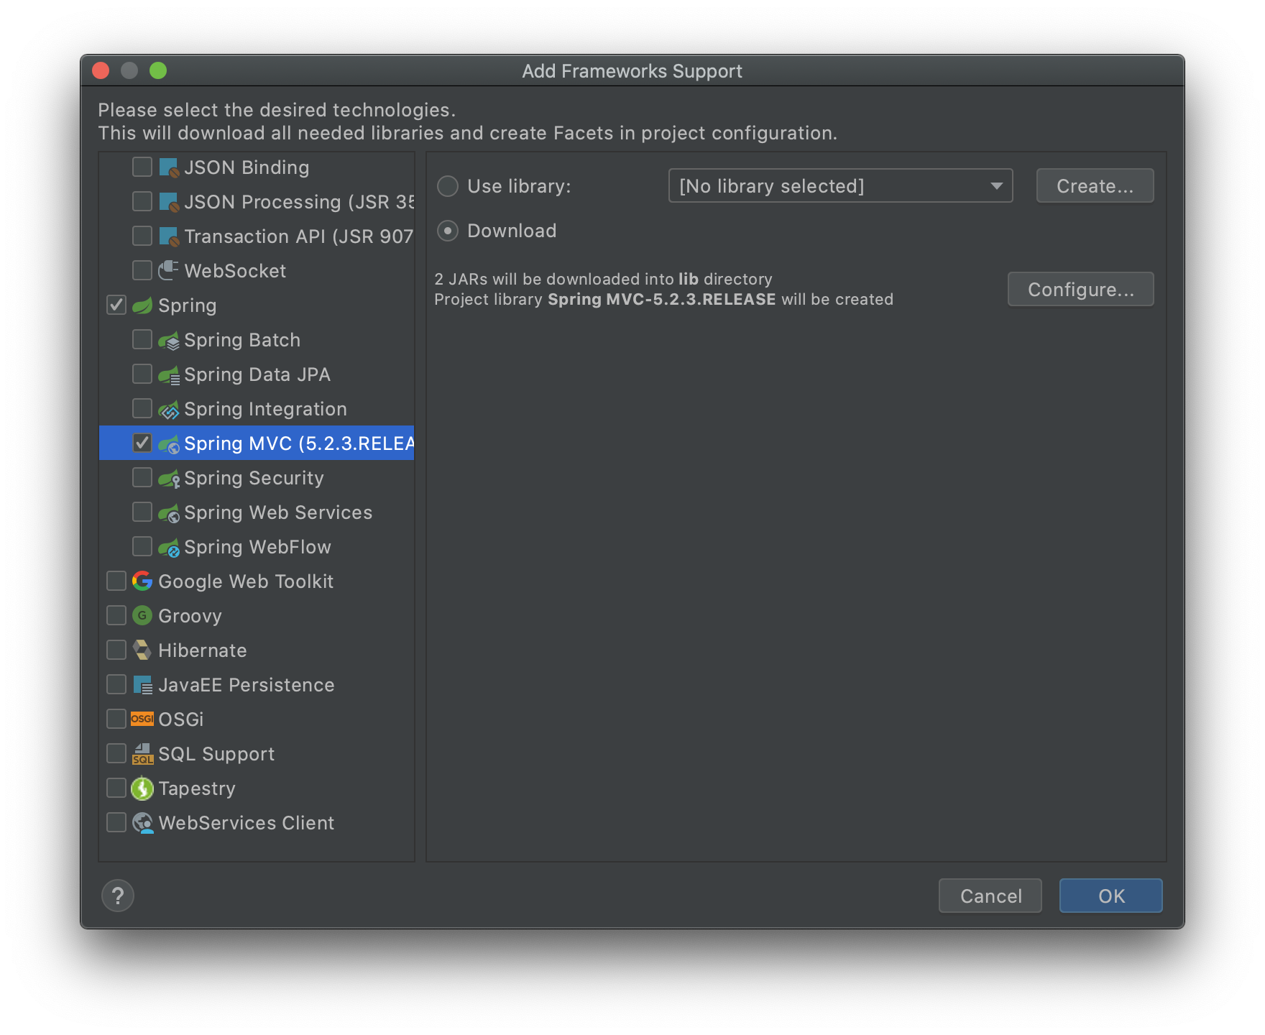Image resolution: width=1265 pixels, height=1035 pixels.
Task: Enable the JSON Processing checkbox
Action: pyautogui.click(x=142, y=201)
